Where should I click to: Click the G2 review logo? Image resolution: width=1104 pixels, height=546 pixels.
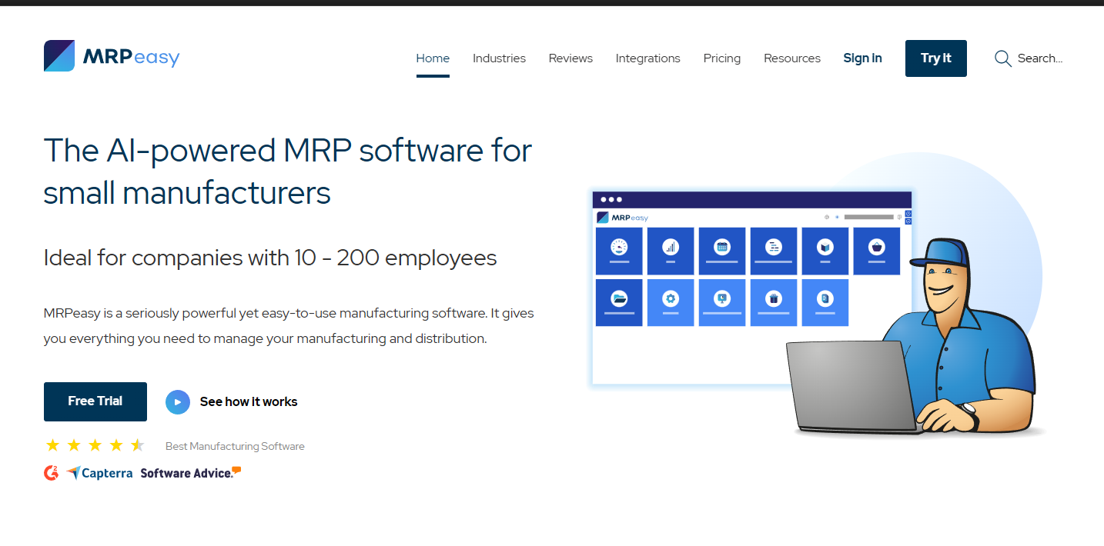(x=51, y=473)
